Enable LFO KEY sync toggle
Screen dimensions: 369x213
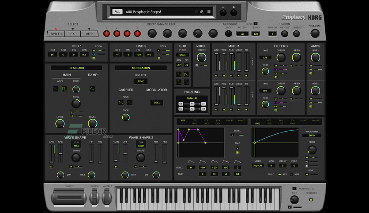tap(279, 174)
